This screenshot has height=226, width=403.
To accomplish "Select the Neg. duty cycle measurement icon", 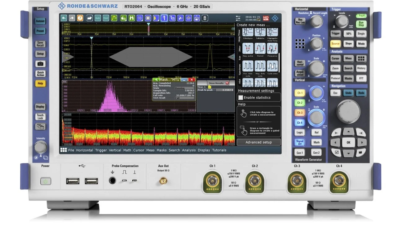I will pyautogui.click(x=260, y=66).
